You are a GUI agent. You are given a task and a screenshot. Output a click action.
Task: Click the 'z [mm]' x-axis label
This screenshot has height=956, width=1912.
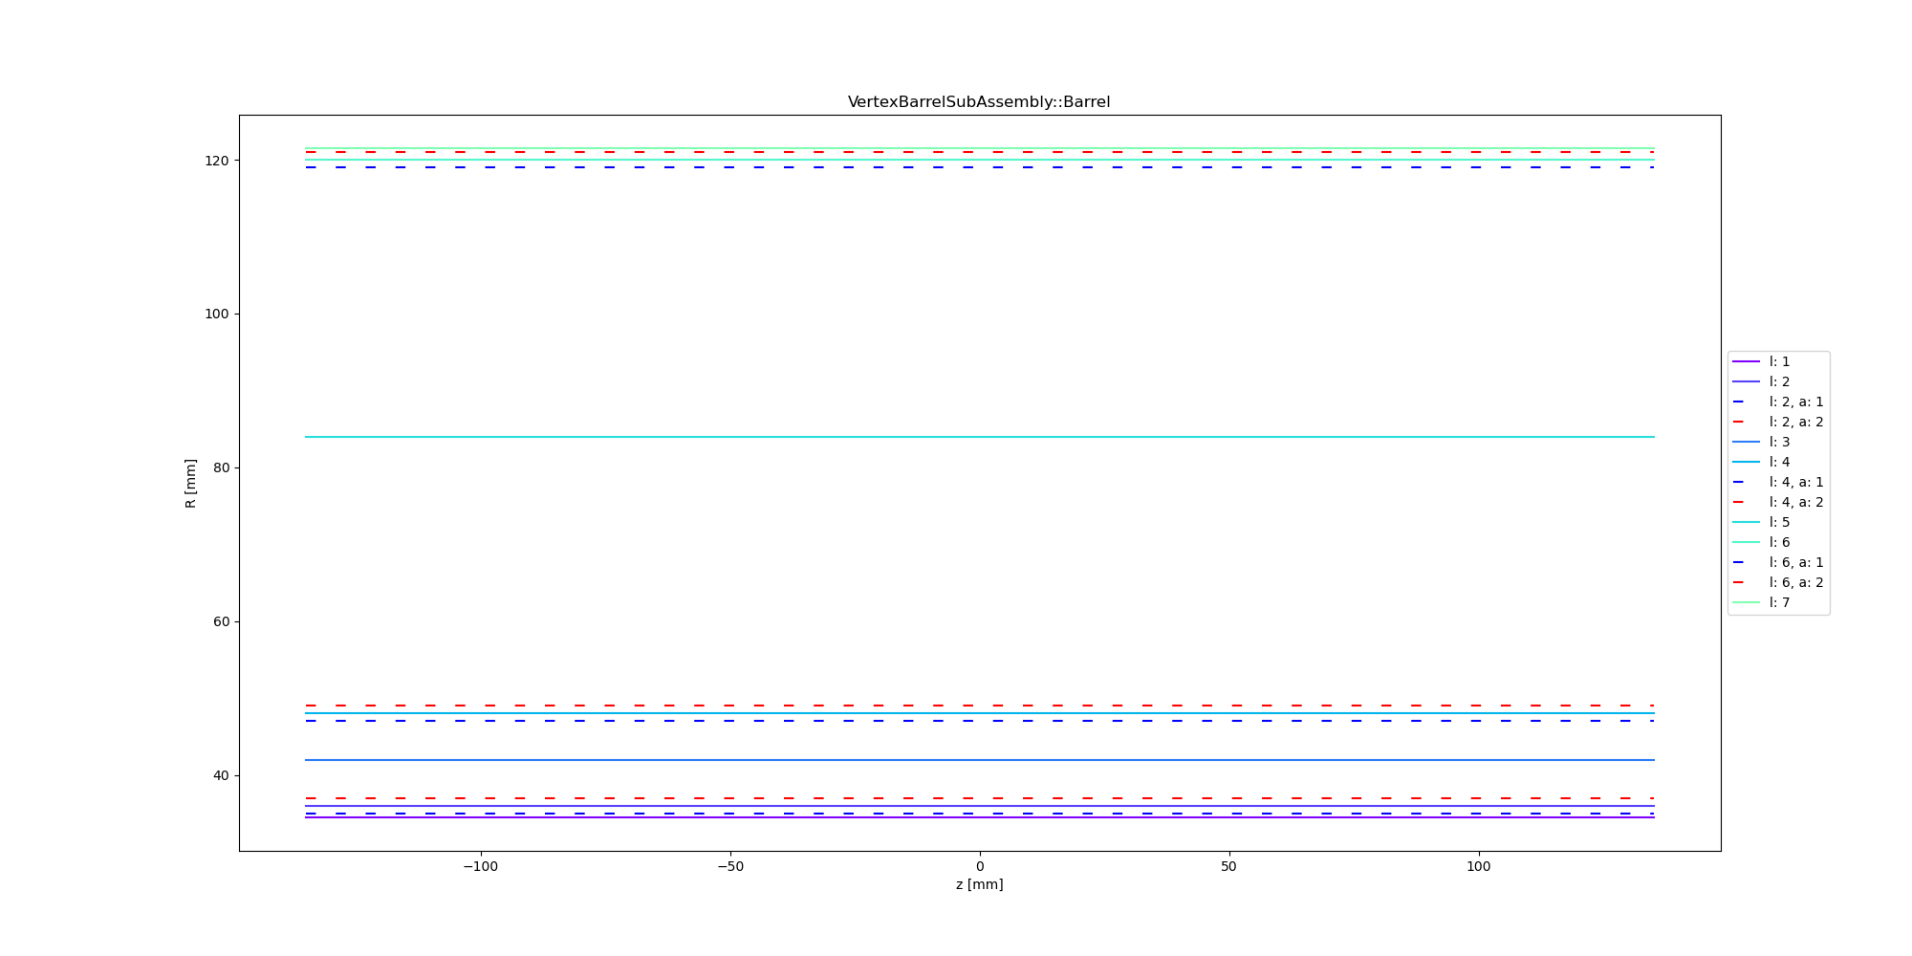[x=979, y=884]
